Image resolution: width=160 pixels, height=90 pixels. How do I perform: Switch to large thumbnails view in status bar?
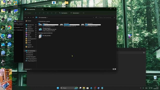[115, 69]
